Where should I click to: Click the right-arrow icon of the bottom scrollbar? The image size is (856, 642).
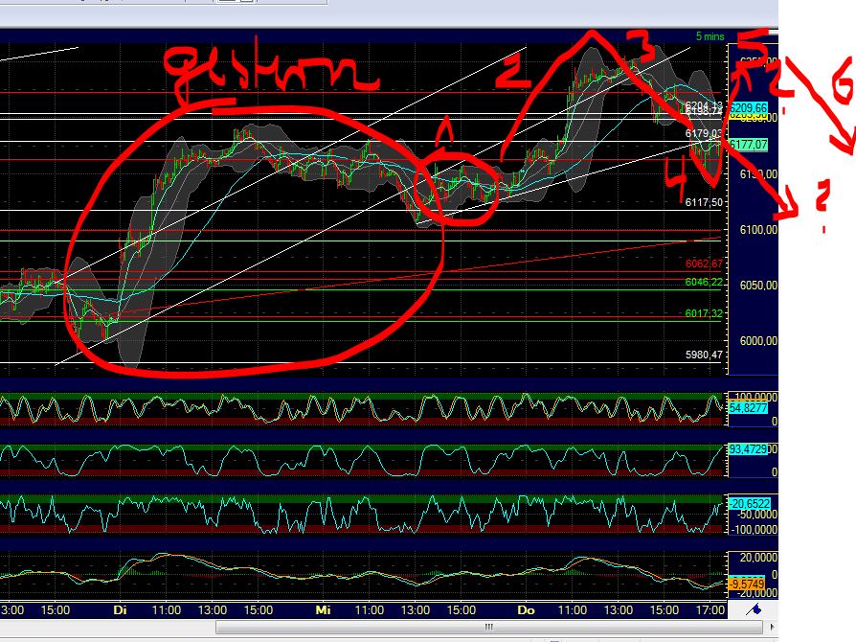tap(770, 627)
